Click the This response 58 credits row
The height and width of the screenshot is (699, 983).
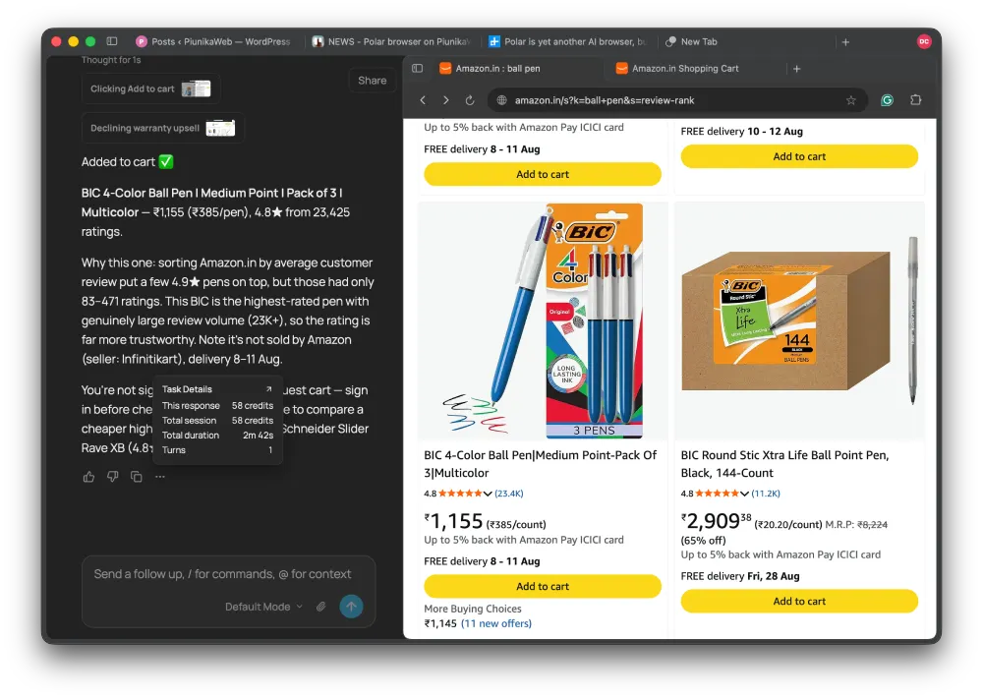point(217,406)
